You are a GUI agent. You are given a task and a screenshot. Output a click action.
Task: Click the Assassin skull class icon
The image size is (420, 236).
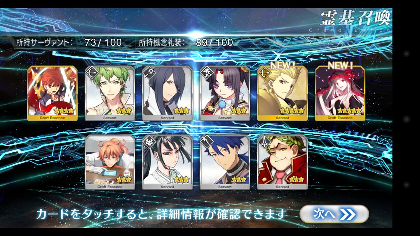(x=149, y=141)
